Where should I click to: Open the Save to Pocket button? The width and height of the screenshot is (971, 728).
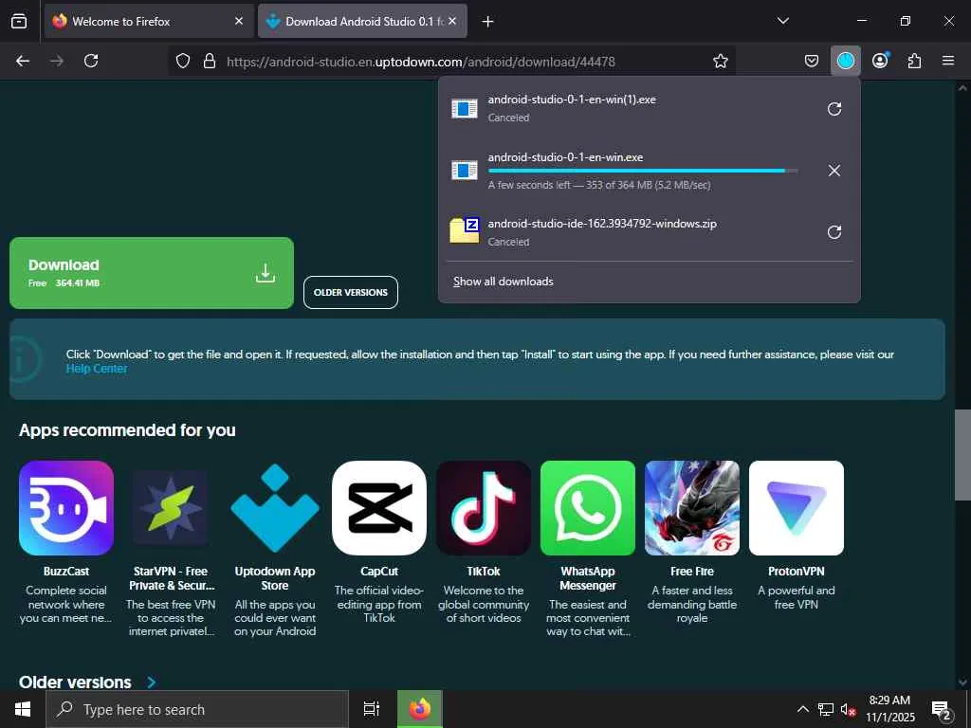pyautogui.click(x=812, y=61)
